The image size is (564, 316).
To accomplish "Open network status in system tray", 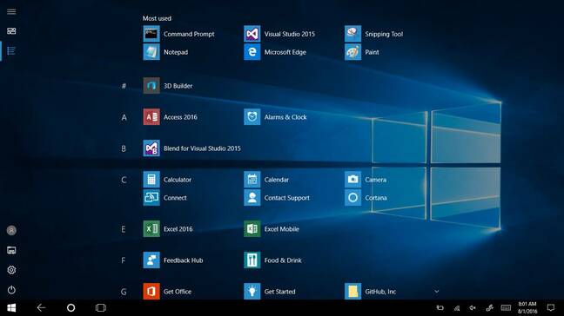I will [x=457, y=307].
